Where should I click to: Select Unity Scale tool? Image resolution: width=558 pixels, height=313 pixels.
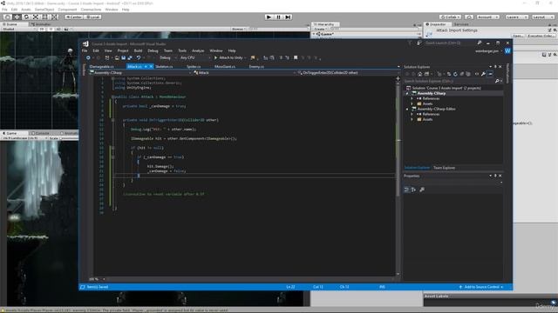36,17
